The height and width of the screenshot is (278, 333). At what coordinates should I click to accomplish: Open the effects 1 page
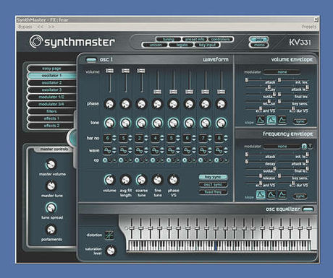(x=51, y=118)
